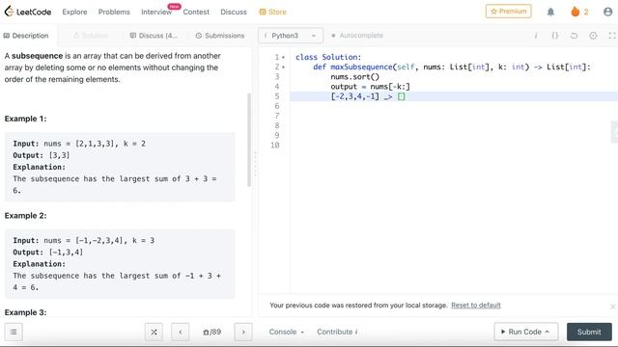618x347 pixels.
Task: View the streak flame counter
Action: click(x=579, y=12)
